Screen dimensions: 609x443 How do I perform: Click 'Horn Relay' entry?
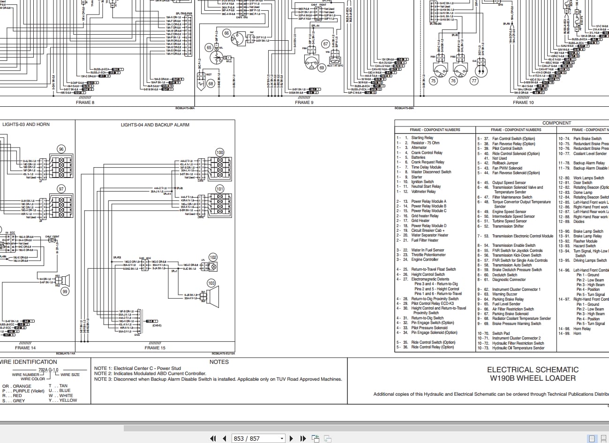tap(582, 329)
